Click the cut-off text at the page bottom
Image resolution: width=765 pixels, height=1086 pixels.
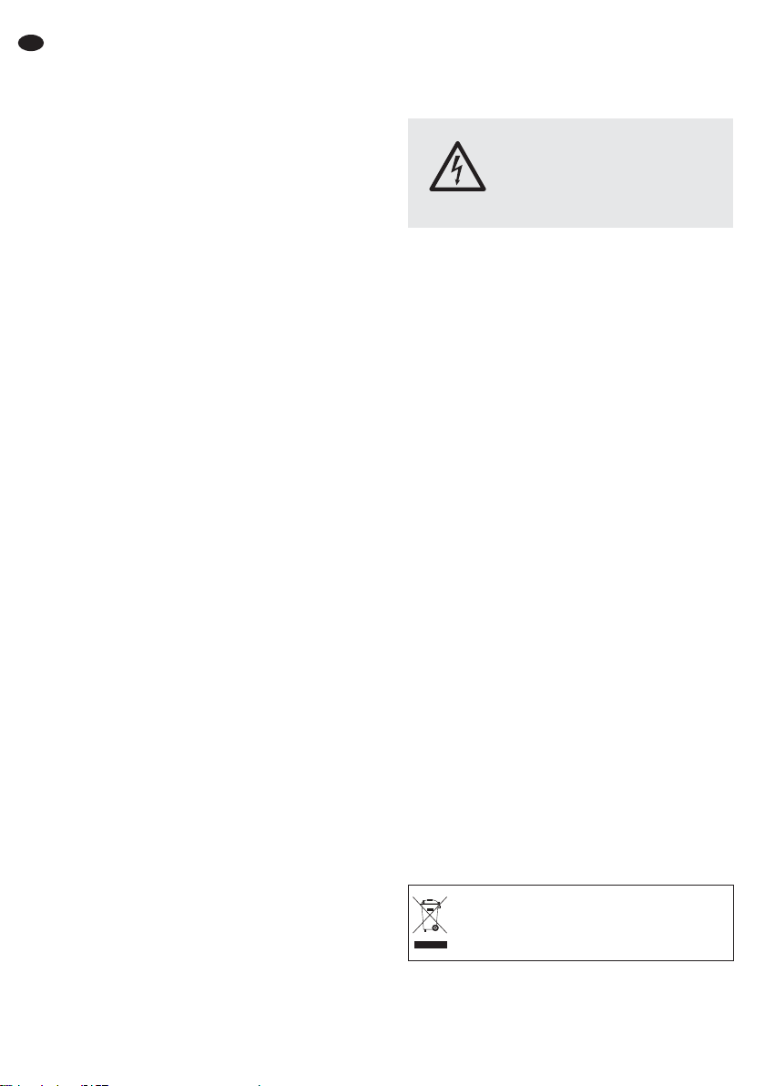click(x=56, y=1083)
